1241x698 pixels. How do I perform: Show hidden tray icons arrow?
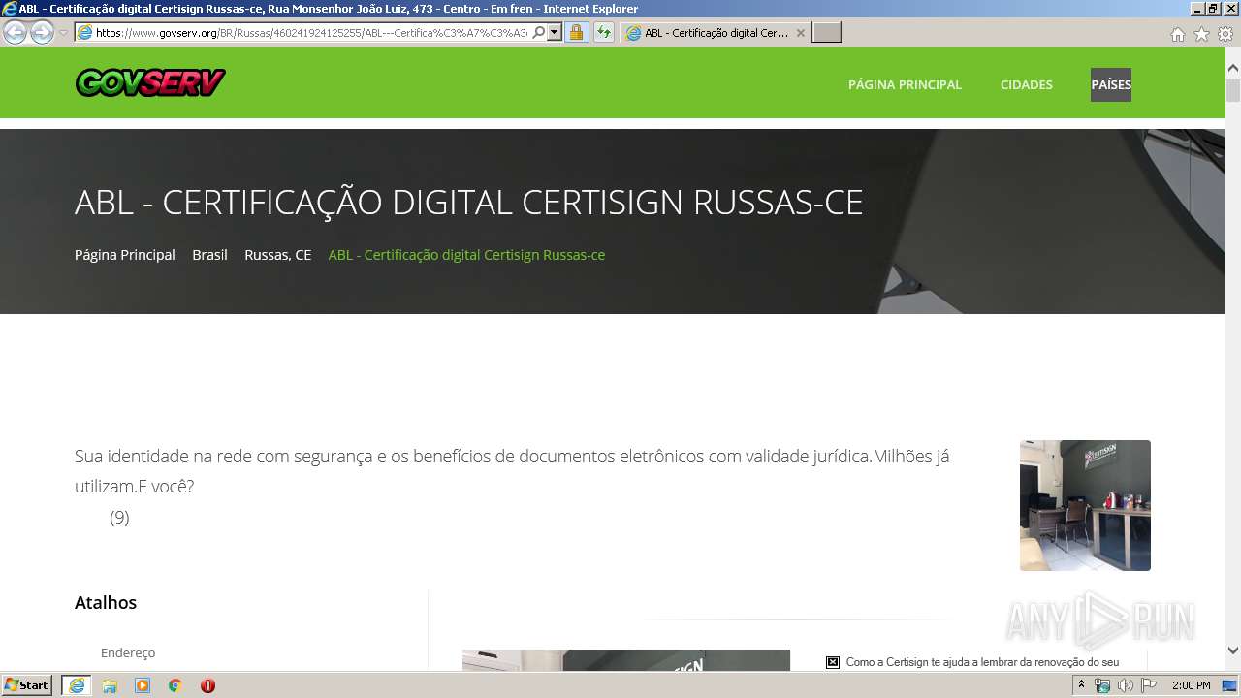point(1081,685)
